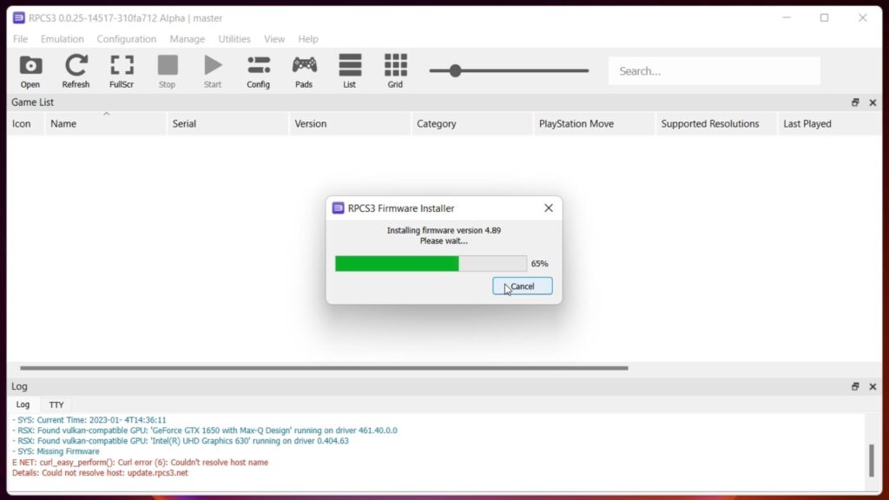Switch to Grid view layout
889x500 pixels.
click(395, 71)
